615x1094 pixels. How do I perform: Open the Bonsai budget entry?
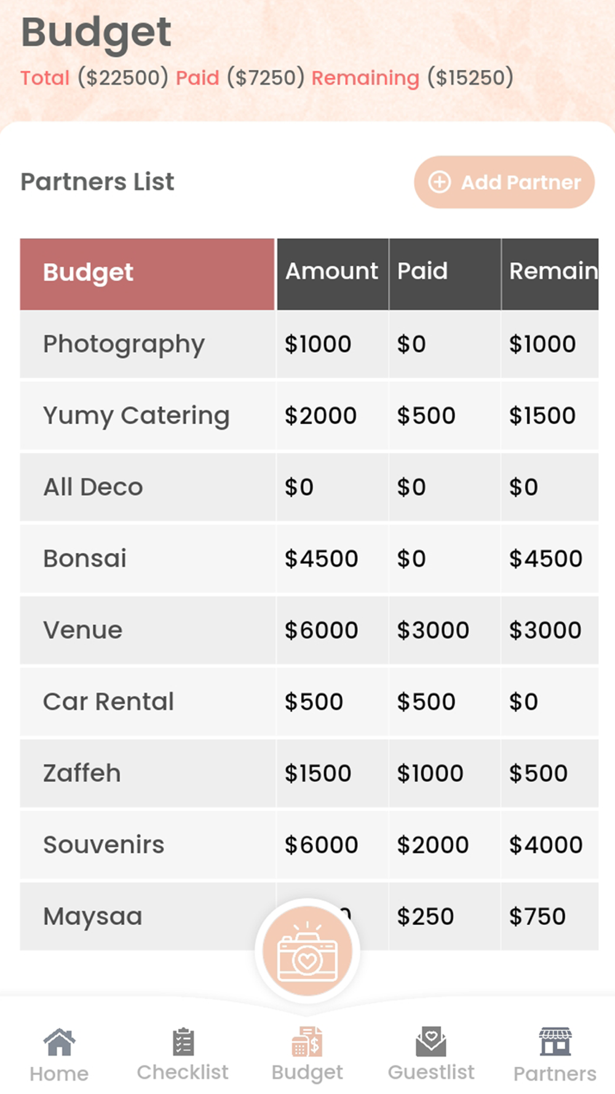pyautogui.click(x=309, y=559)
